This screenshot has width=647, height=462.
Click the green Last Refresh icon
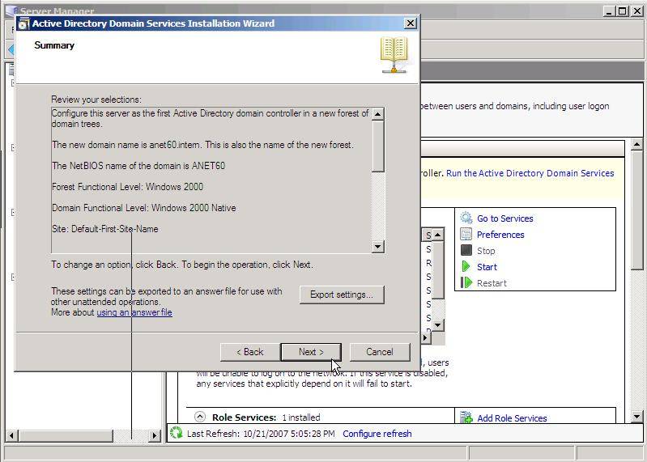click(177, 433)
